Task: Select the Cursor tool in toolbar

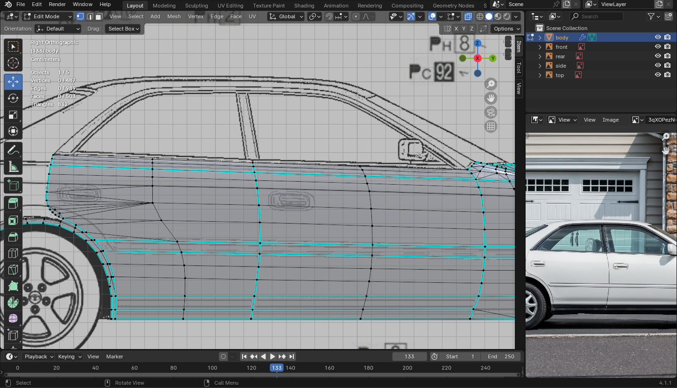Action: tap(13, 63)
